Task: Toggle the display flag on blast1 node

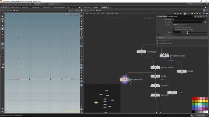Action: pyautogui.click(x=186, y=71)
